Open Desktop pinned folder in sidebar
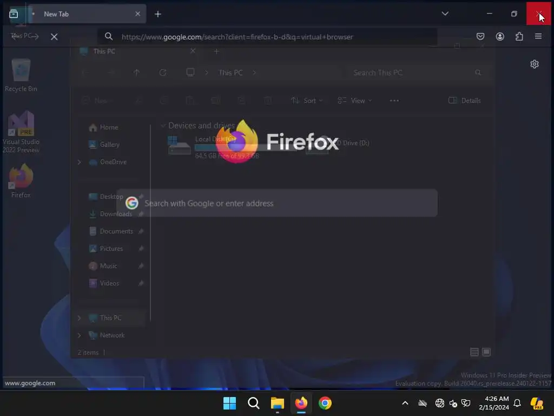The image size is (554, 416). click(111, 196)
